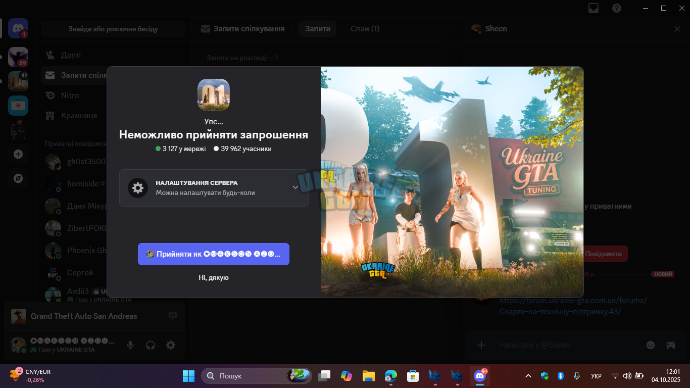Open Microsoft Edge from the taskbar
690x388 pixels.
tap(390, 376)
